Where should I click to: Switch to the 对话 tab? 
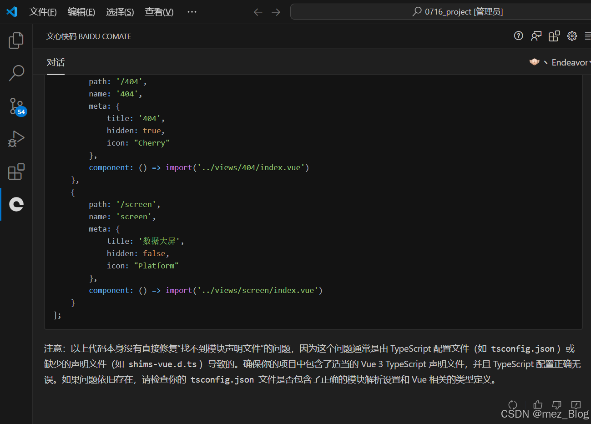(56, 62)
